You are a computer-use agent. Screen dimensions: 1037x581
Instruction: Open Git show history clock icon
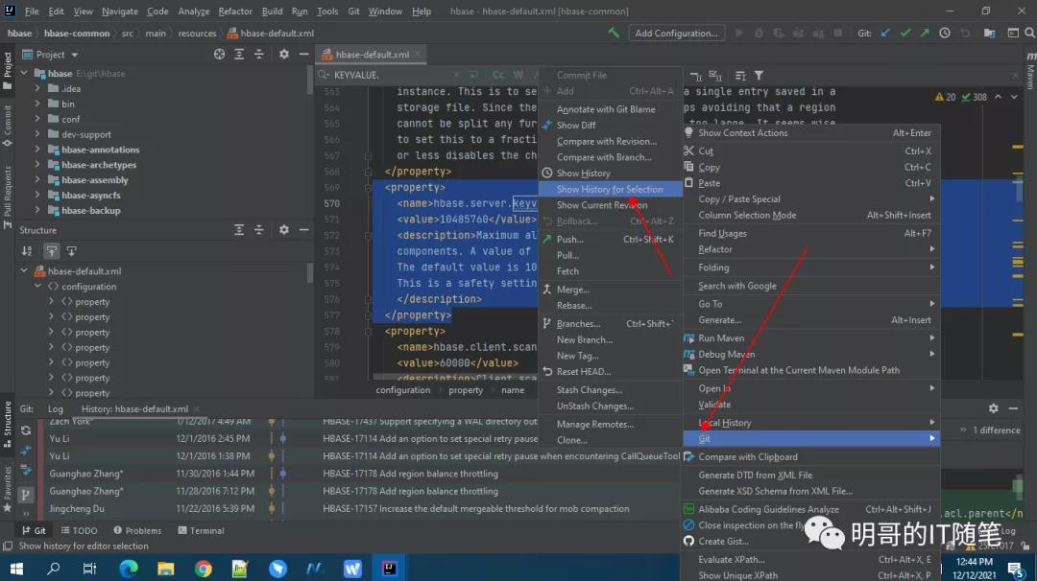[945, 33]
